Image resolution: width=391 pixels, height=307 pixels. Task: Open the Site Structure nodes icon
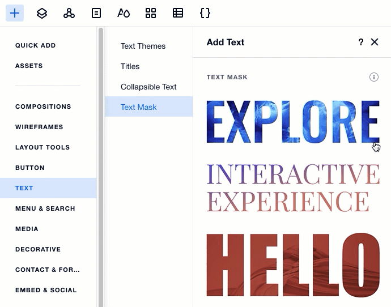pyautogui.click(x=69, y=13)
